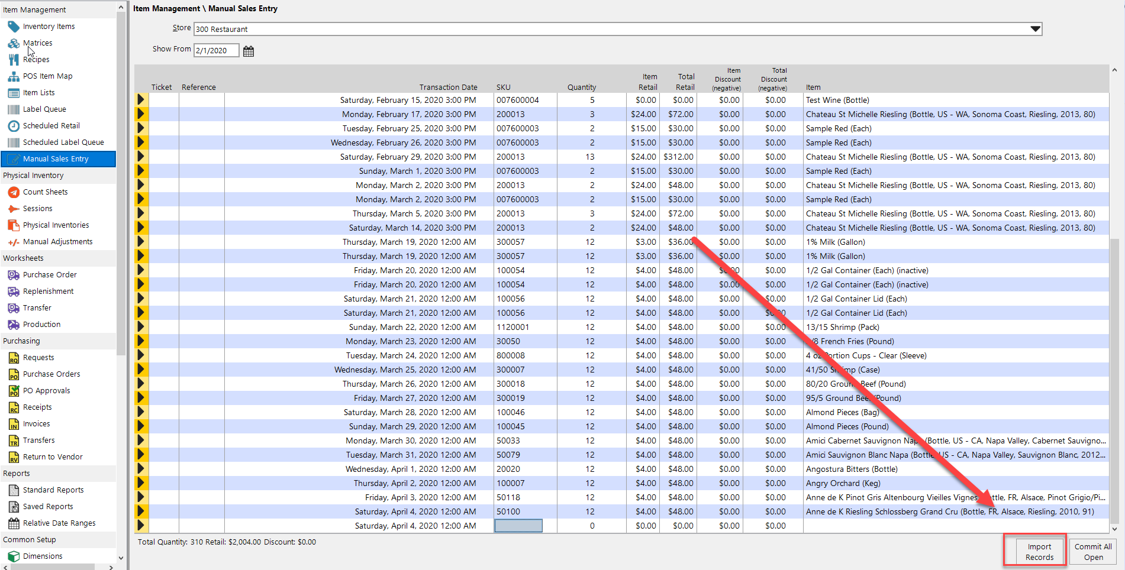
Task: Open the Saved Reports icon
Action: pyautogui.click(x=14, y=507)
